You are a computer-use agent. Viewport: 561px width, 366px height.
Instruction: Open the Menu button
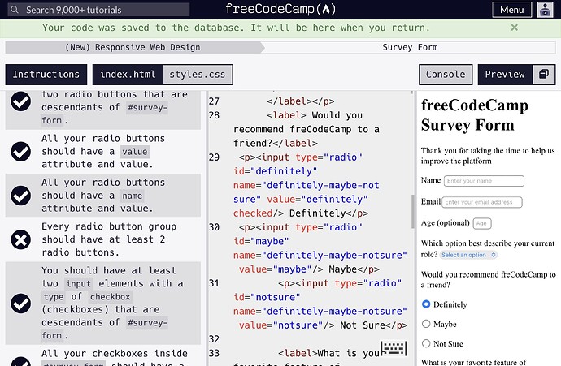pos(511,10)
